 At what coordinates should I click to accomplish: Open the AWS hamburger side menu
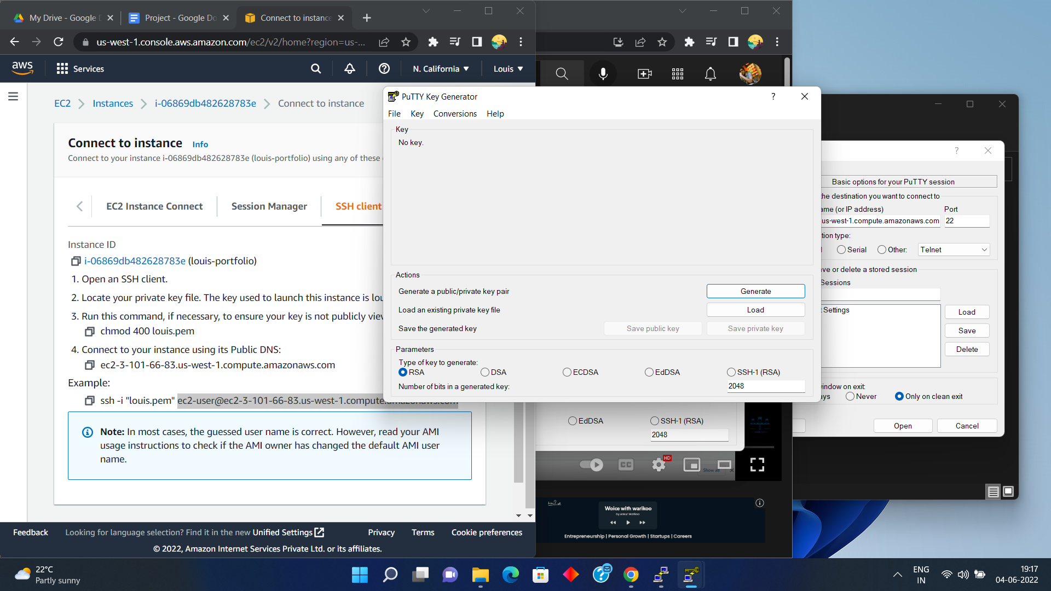click(13, 96)
